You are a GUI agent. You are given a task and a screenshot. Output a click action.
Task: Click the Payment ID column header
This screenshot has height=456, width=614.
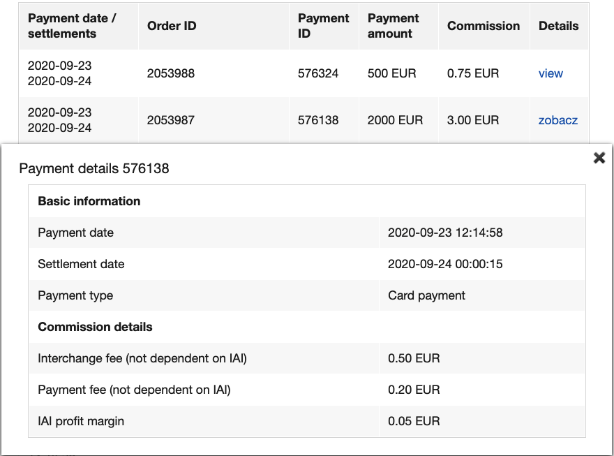click(x=323, y=26)
